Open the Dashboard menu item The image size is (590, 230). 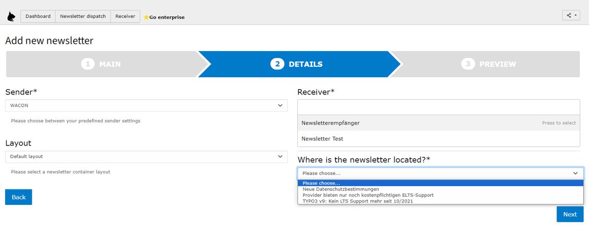click(38, 16)
